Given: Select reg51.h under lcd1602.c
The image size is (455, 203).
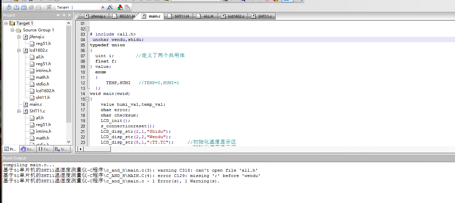Looking at the screenshot, I should [x=43, y=64].
